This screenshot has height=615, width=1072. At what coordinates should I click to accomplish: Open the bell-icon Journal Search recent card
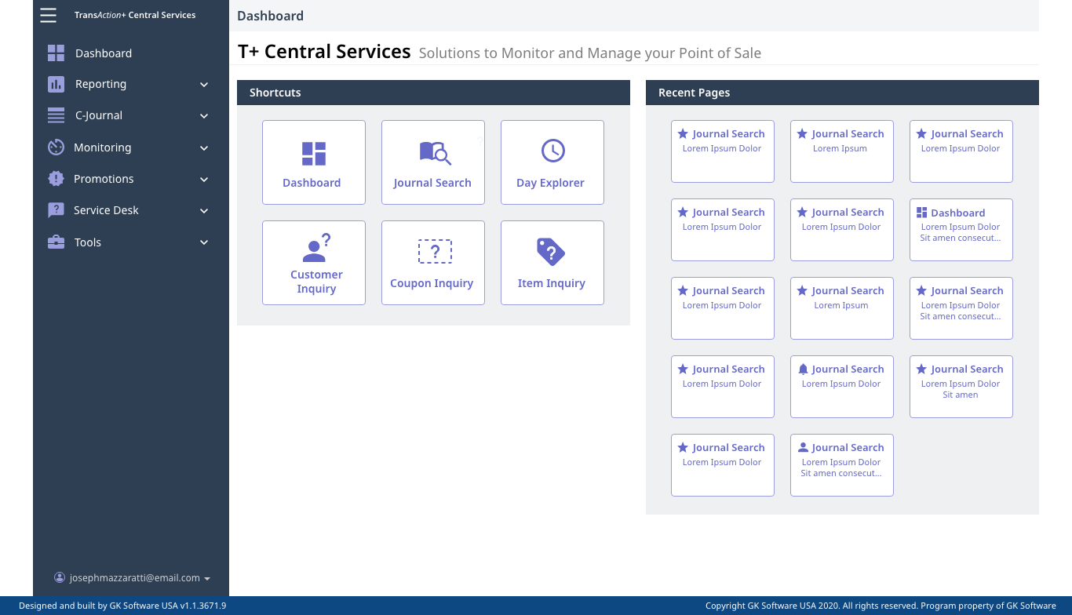pos(841,386)
